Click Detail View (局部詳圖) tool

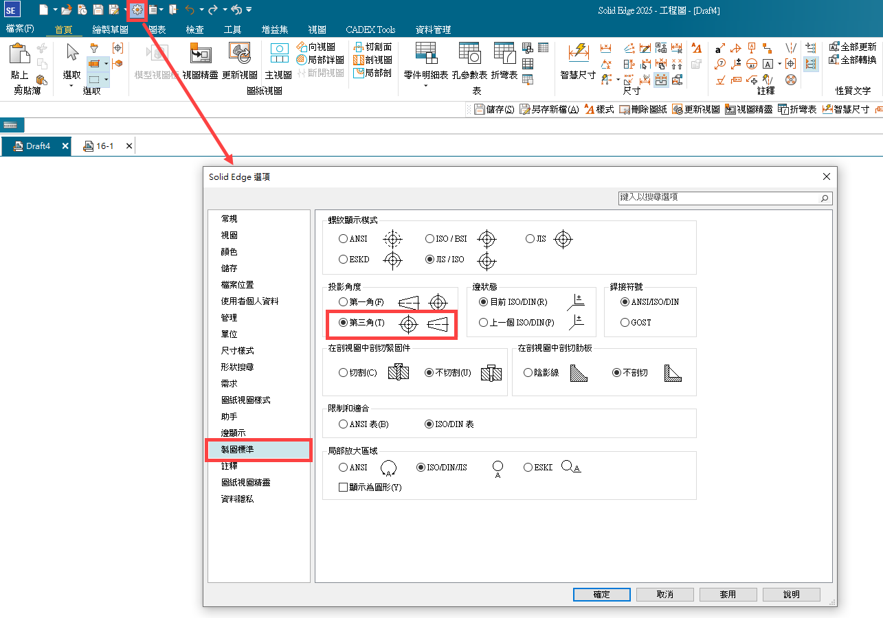(x=320, y=60)
